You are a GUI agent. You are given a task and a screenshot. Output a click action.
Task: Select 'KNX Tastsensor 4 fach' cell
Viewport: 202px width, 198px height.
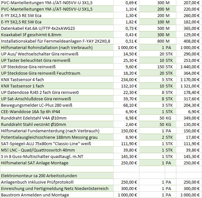tap(57, 80)
